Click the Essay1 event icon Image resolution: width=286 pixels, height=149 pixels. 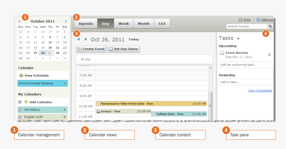(98, 112)
